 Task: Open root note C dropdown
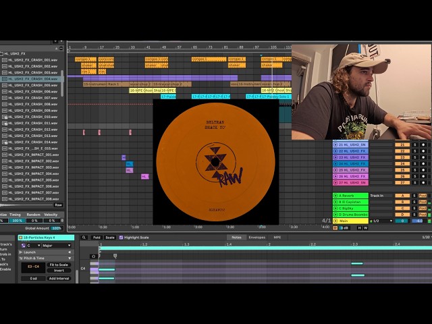(34, 246)
